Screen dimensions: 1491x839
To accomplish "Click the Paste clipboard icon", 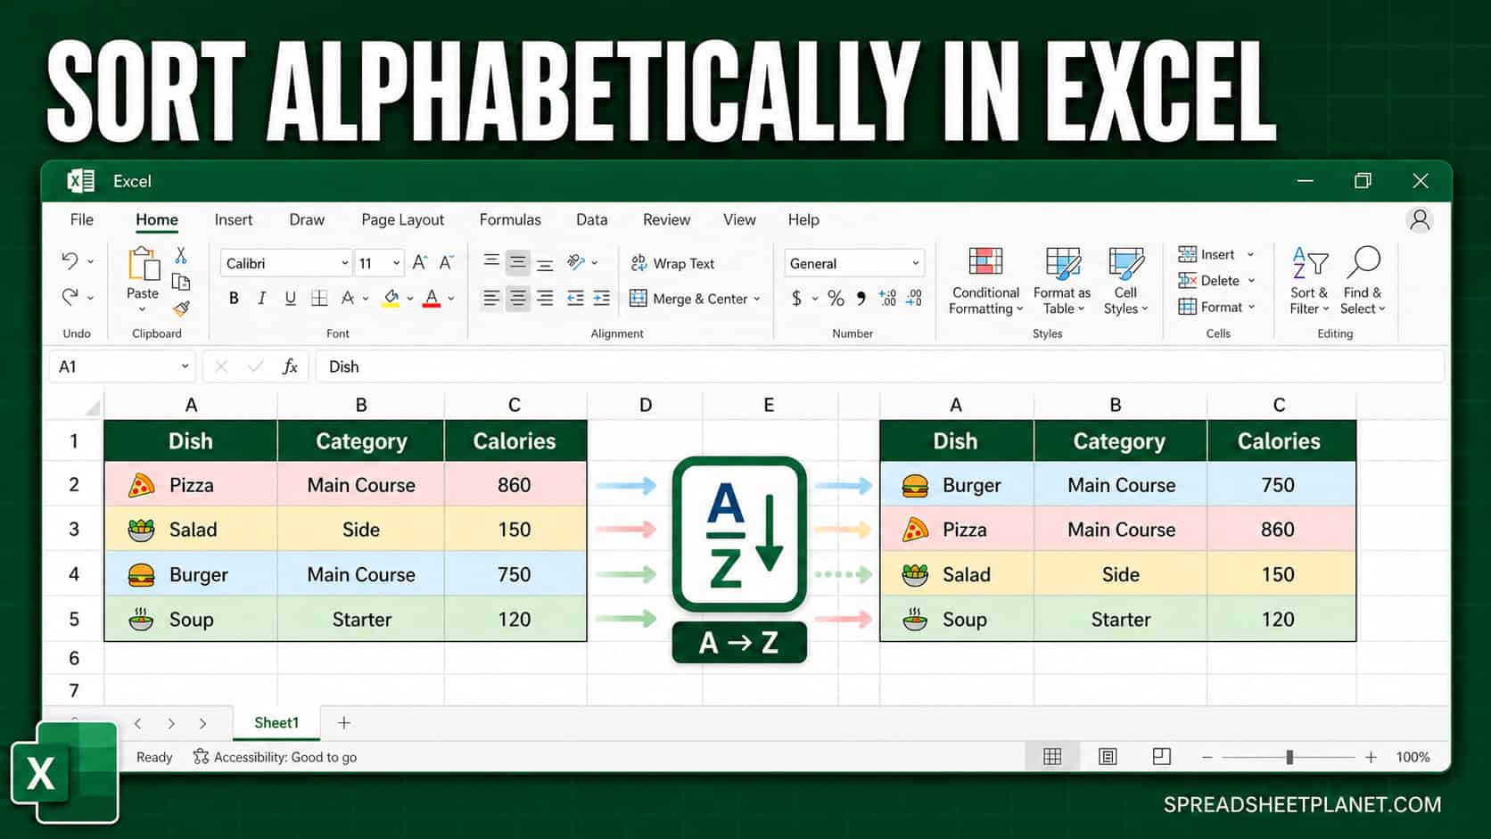I will (143, 265).
